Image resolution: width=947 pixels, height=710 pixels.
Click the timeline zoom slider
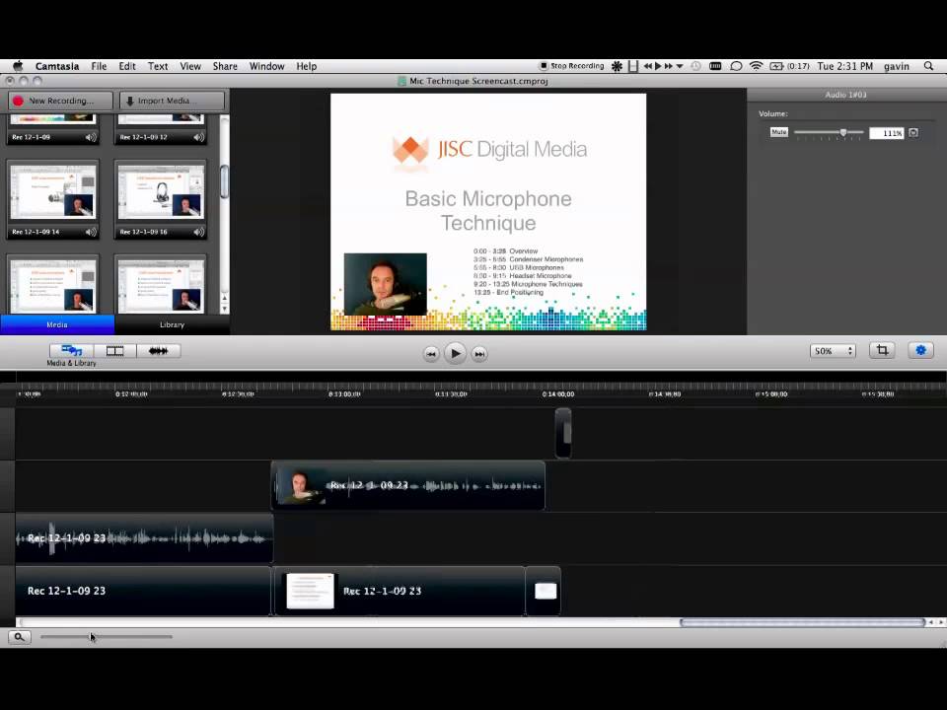click(x=107, y=636)
